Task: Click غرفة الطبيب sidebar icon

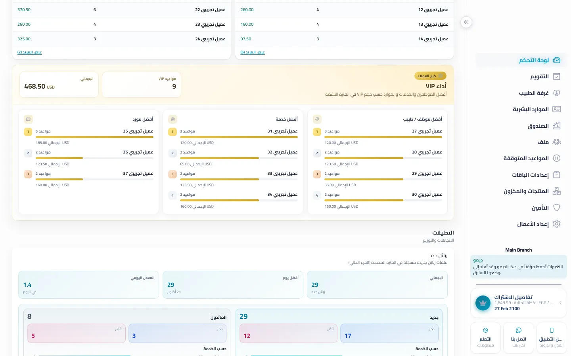Action: (x=557, y=93)
